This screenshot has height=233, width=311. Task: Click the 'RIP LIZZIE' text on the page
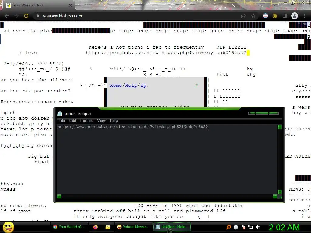coord(231,47)
